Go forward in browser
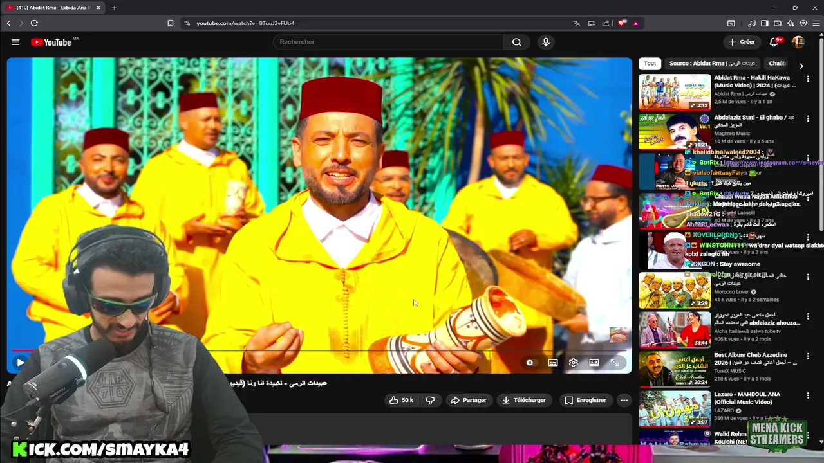 pyautogui.click(x=21, y=23)
